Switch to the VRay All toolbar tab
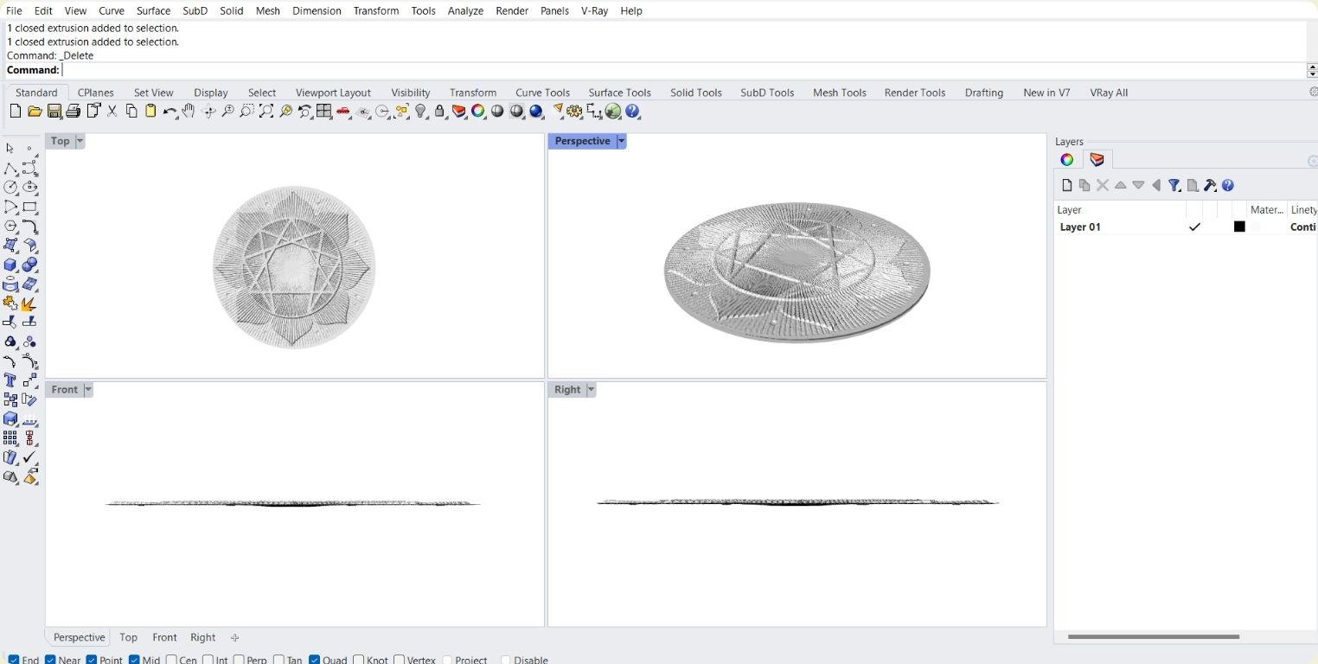This screenshot has height=664, width=1318. coord(1109,93)
